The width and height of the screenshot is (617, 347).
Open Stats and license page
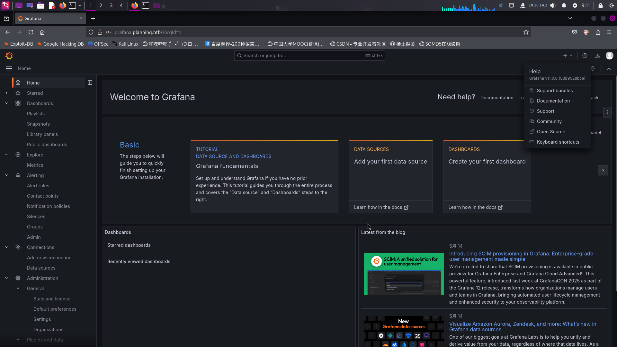[x=52, y=299]
